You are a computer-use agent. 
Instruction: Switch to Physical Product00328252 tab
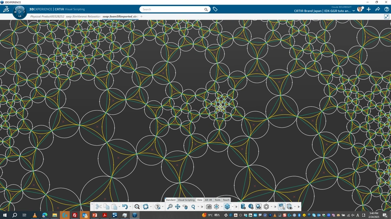tap(47, 16)
